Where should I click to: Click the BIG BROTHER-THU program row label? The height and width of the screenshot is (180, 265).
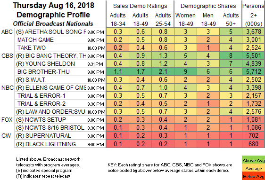pos(43,72)
